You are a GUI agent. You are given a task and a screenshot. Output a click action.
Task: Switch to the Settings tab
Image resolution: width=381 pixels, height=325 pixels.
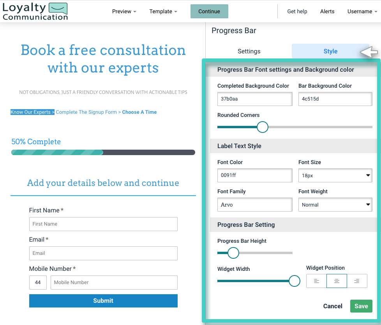tap(249, 51)
